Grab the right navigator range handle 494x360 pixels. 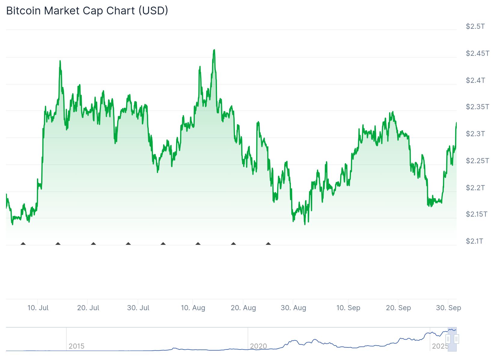[456, 339]
